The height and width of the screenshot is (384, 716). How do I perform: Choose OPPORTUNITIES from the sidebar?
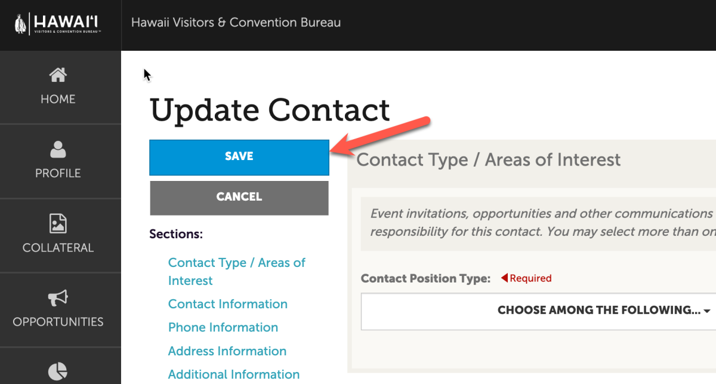coord(58,321)
